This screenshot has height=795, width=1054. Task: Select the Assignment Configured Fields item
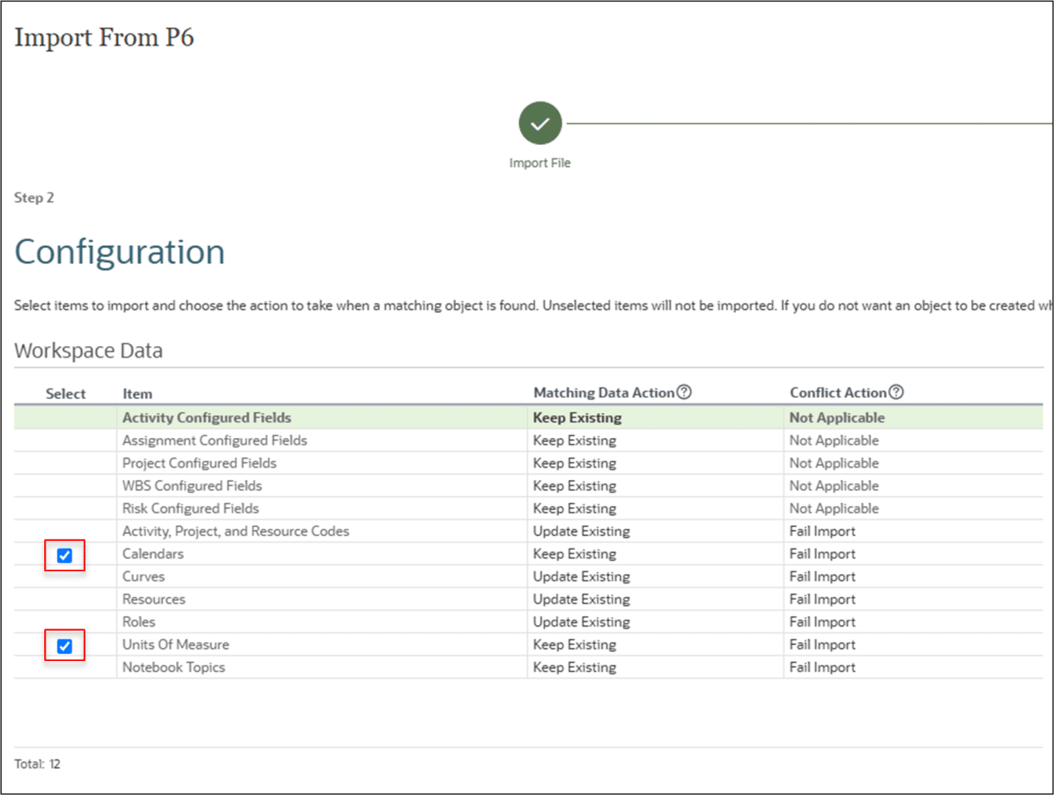(x=214, y=440)
